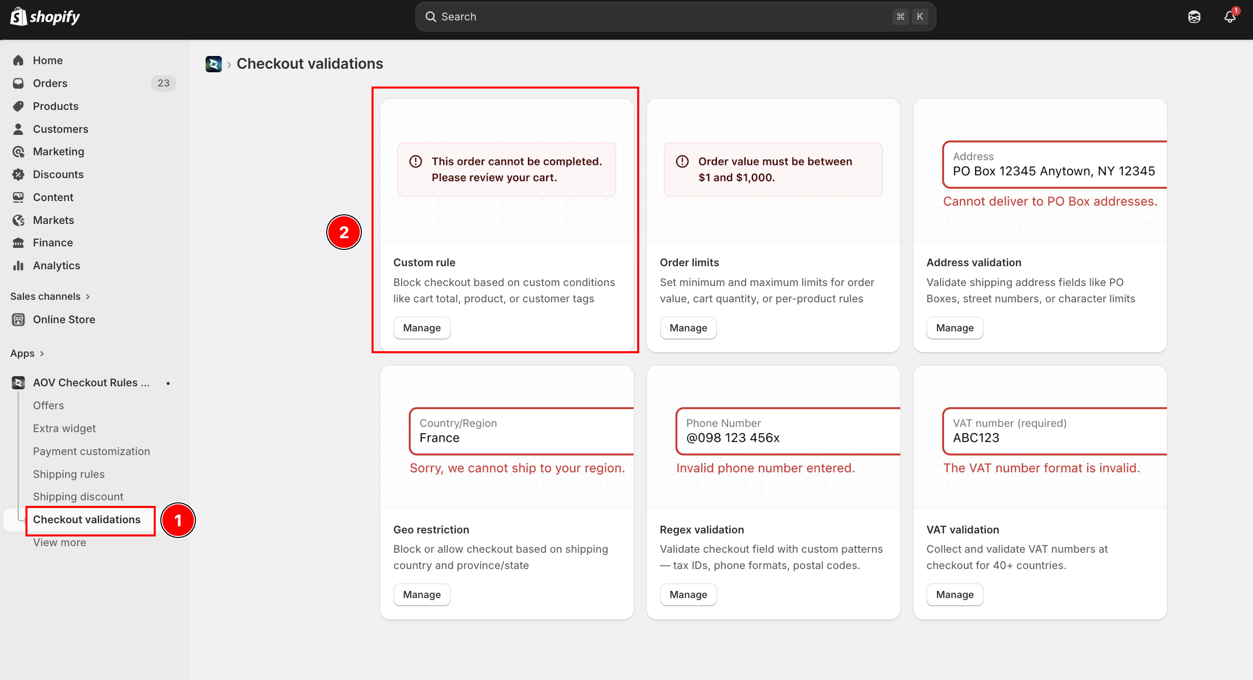Open Shipping rules
1253x680 pixels.
[x=69, y=474]
